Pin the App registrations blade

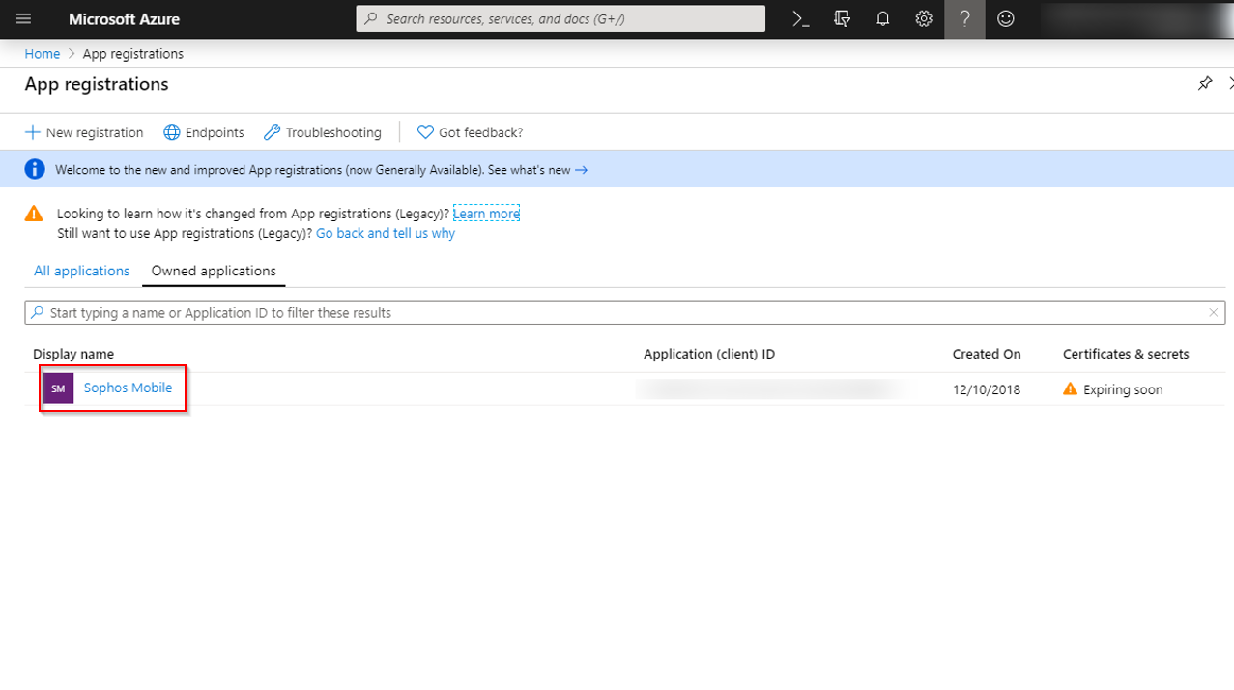[x=1204, y=84]
